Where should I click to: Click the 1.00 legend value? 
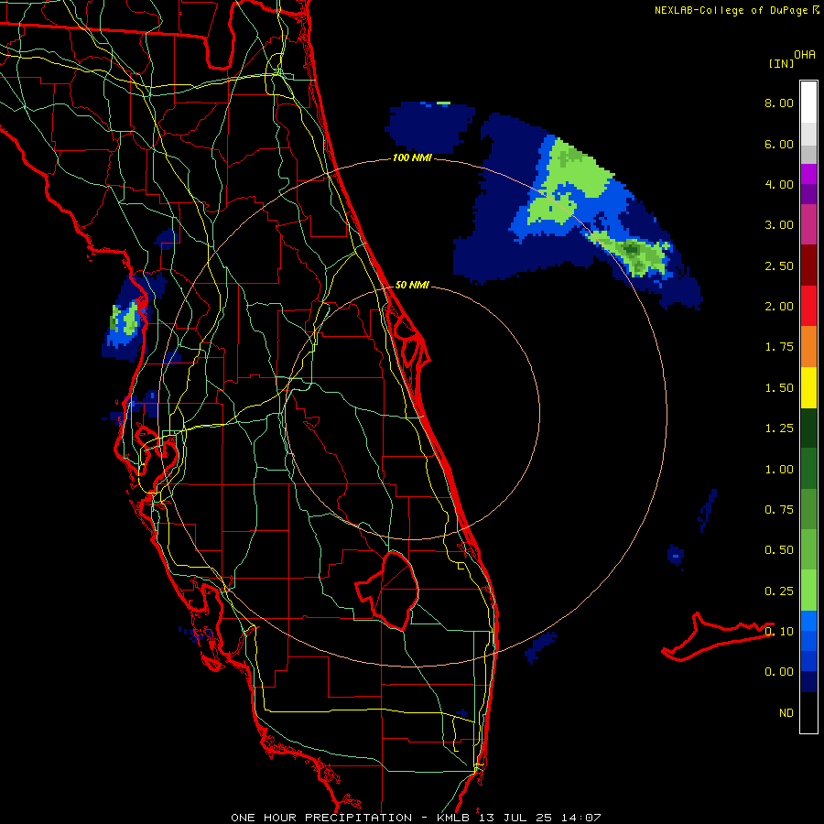(779, 470)
